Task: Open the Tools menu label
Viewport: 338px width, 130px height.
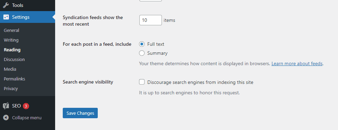Action: (17, 5)
